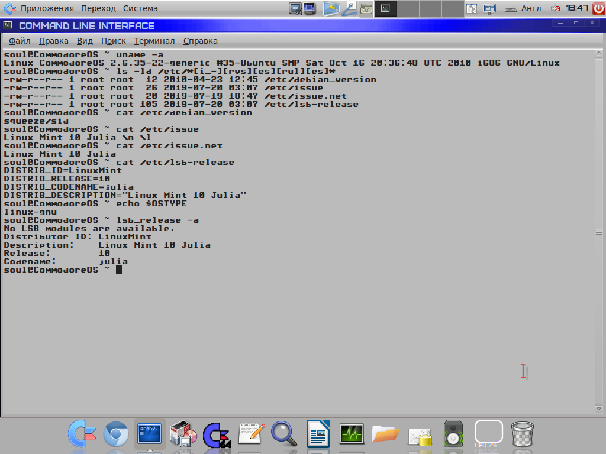Click the 'DISTRIB_RELEASE=10' line
Screen dimensions: 606x454
[57, 179]
